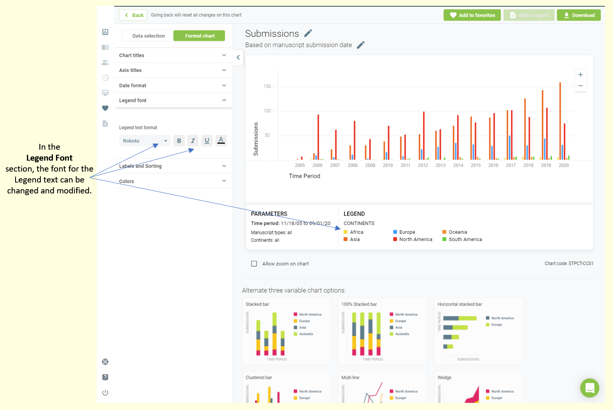
Task: Select the 100% Stacked bar option
Action: [x=383, y=331]
